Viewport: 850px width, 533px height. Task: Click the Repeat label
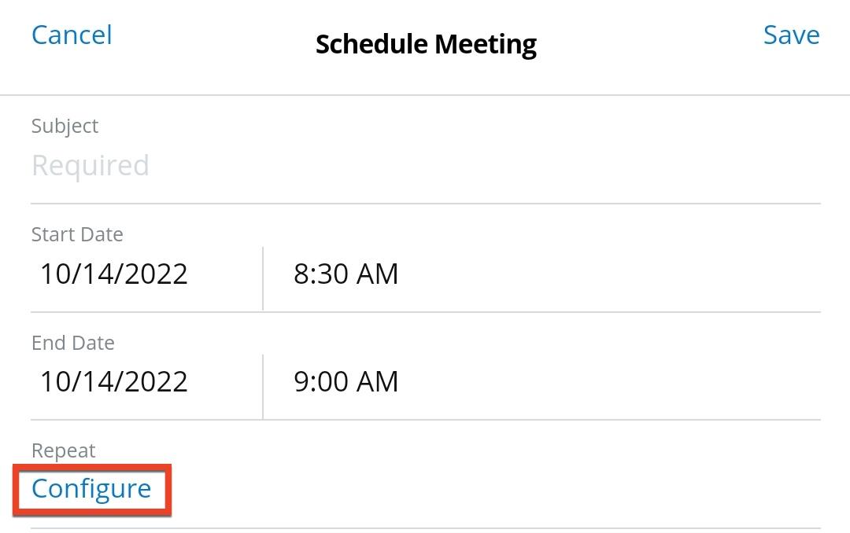coord(63,450)
